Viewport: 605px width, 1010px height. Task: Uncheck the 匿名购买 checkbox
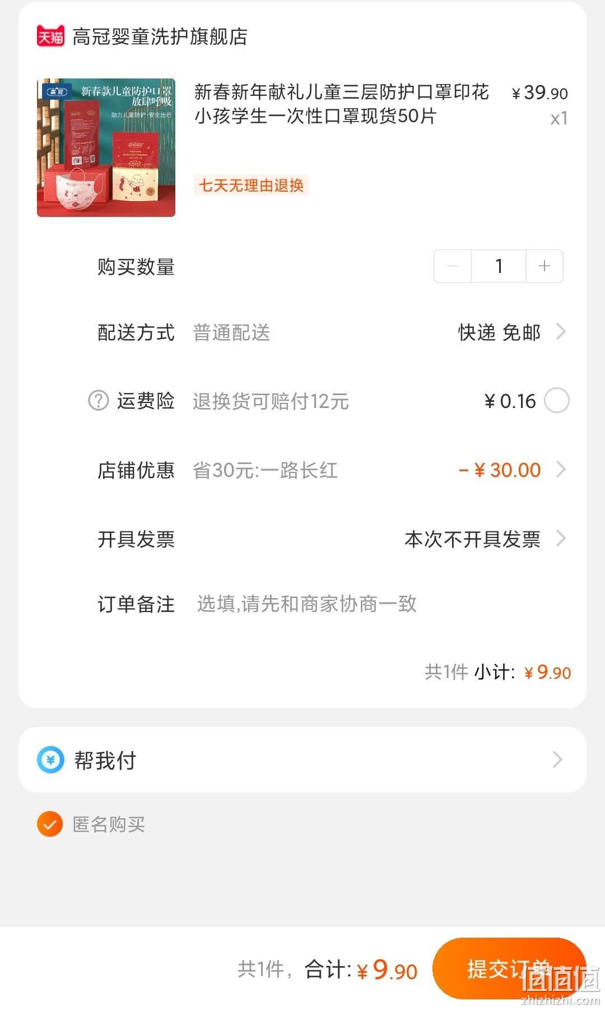point(50,824)
